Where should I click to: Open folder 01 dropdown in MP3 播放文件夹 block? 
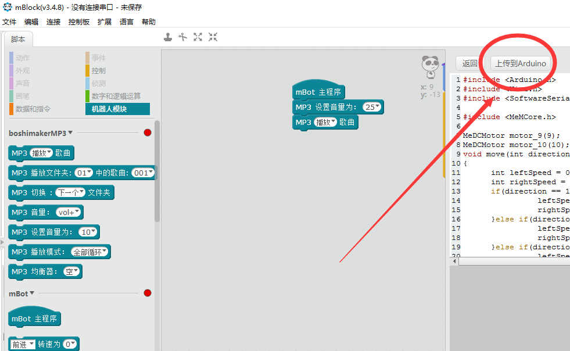click(84, 173)
